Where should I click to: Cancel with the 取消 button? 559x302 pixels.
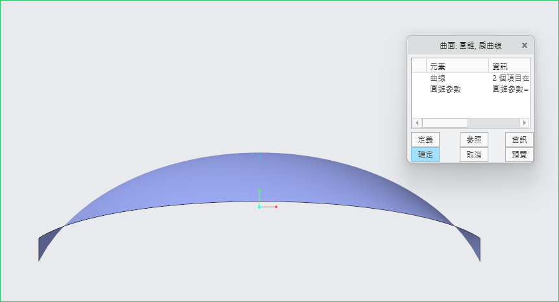(x=473, y=155)
